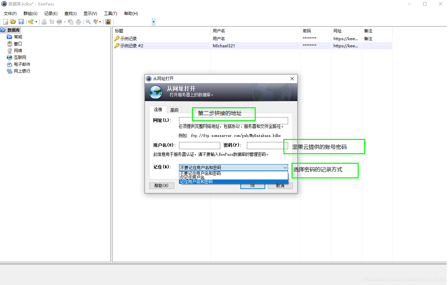The image size is (448, 285).
Task: Click the 取消 cancel button
Action: pyautogui.click(x=280, y=186)
